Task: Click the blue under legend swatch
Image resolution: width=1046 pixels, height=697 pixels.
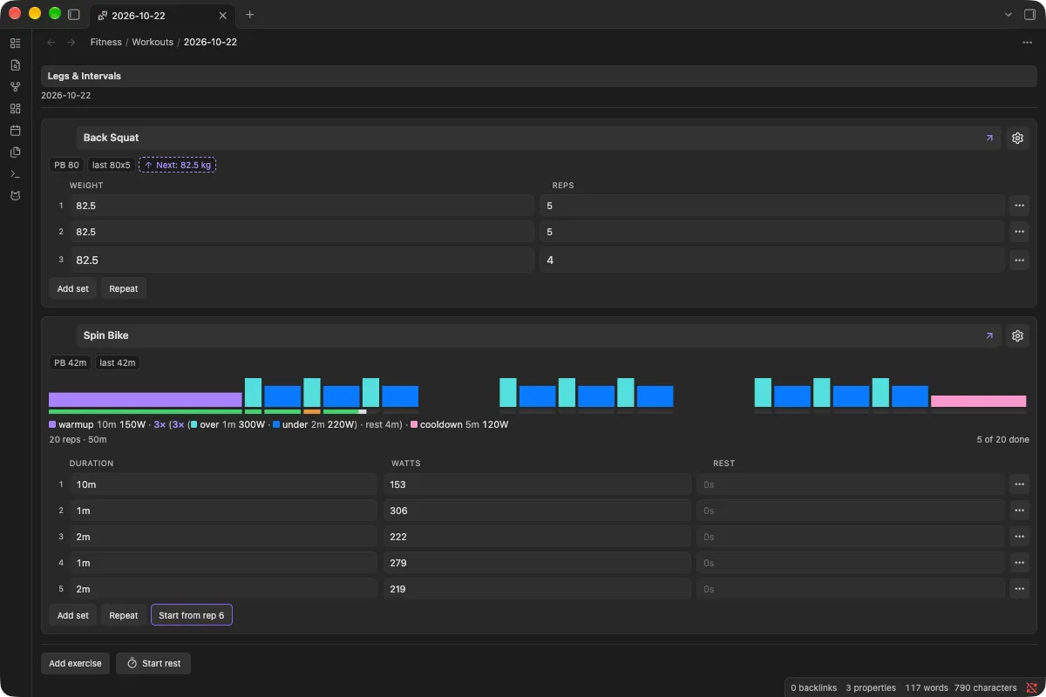Action: 276,424
